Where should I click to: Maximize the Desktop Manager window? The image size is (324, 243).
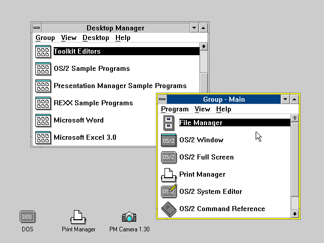click(204, 28)
